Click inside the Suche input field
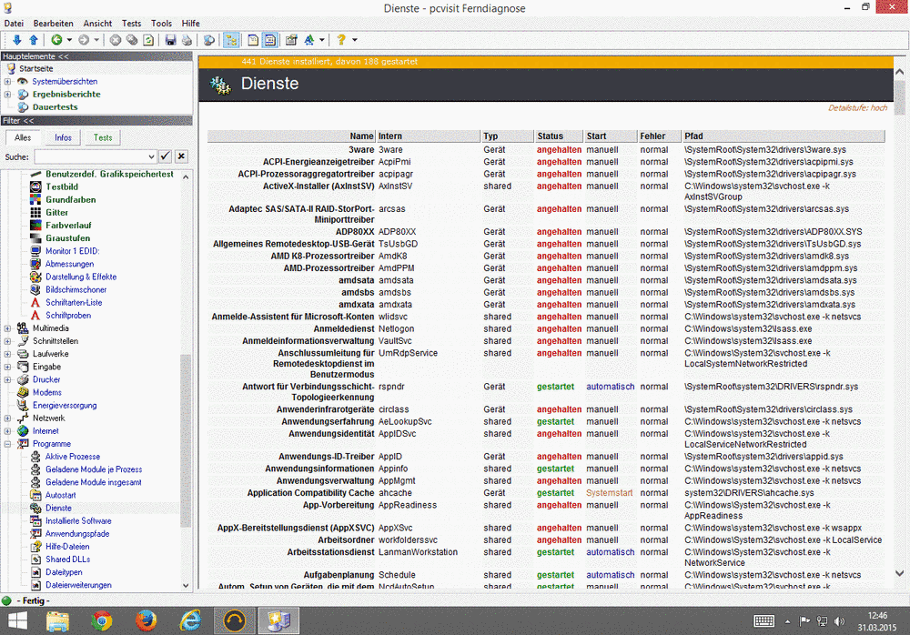The height and width of the screenshot is (635, 910). pos(91,156)
